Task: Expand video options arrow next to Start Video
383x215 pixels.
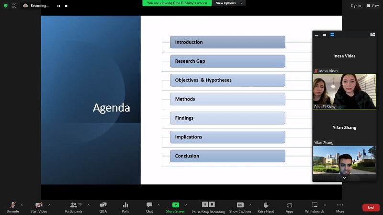Action: coord(49,204)
